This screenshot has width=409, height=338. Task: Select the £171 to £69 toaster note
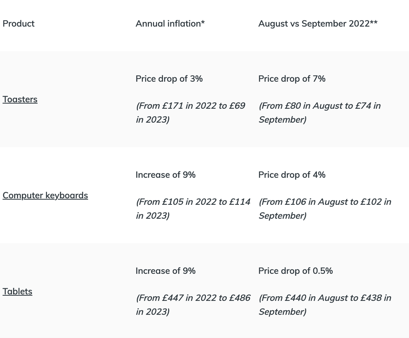click(190, 112)
